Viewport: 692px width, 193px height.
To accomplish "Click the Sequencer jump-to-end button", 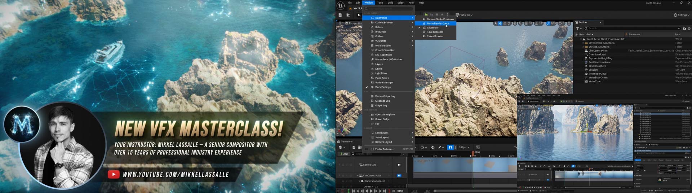I will (x=385, y=191).
